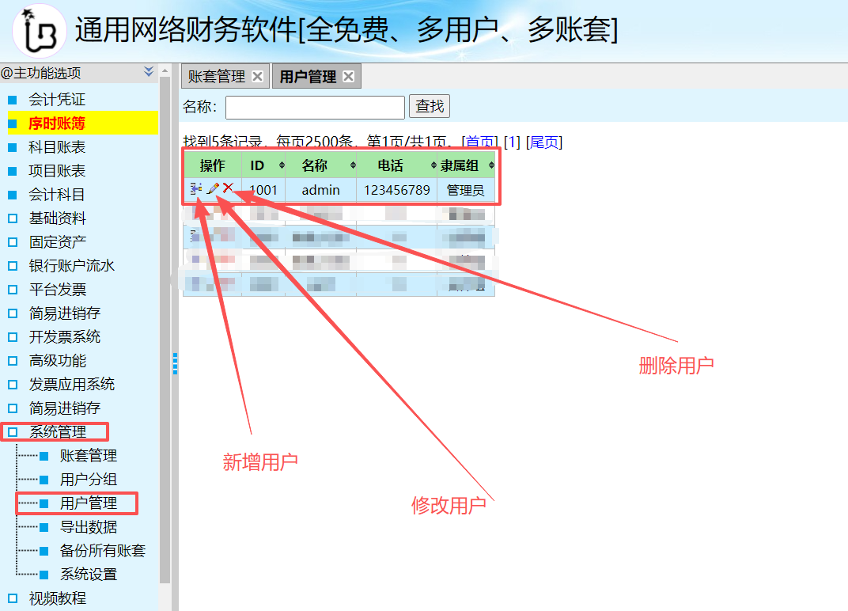Close the 账套管理 tab
The width and height of the screenshot is (848, 611).
257,77
